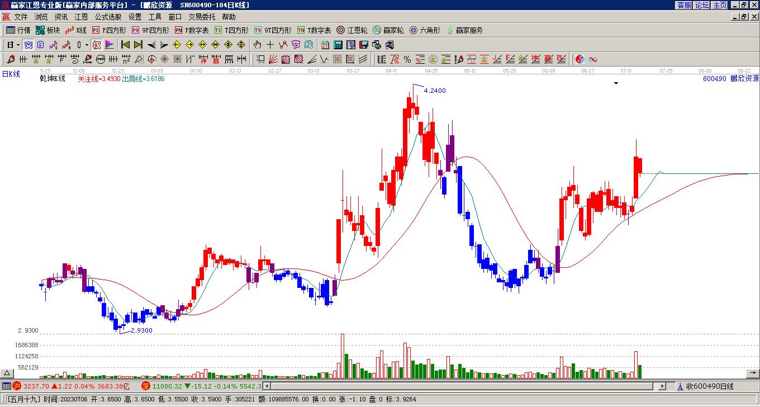Image resolution: width=760 pixels, height=407 pixels.
Task: Open the 浏览 menu
Action: pos(41,17)
